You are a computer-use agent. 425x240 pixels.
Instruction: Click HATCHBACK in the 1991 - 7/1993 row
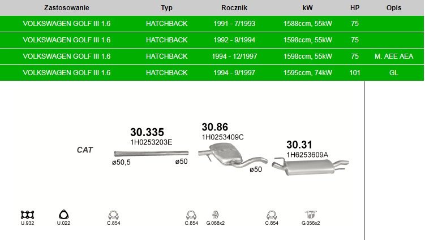pos(167,24)
